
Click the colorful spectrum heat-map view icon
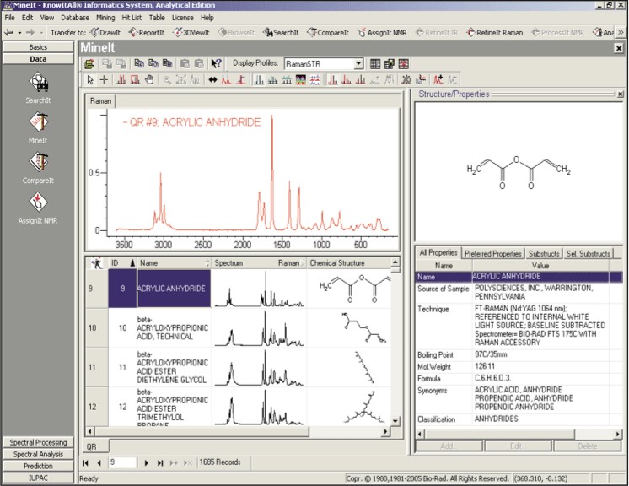point(301,80)
